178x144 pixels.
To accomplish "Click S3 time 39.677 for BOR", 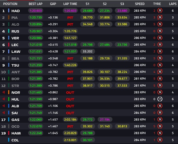I will [122, 79].
